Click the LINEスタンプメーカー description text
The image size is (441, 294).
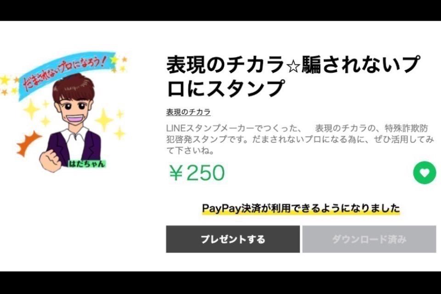pyautogui.click(x=300, y=139)
